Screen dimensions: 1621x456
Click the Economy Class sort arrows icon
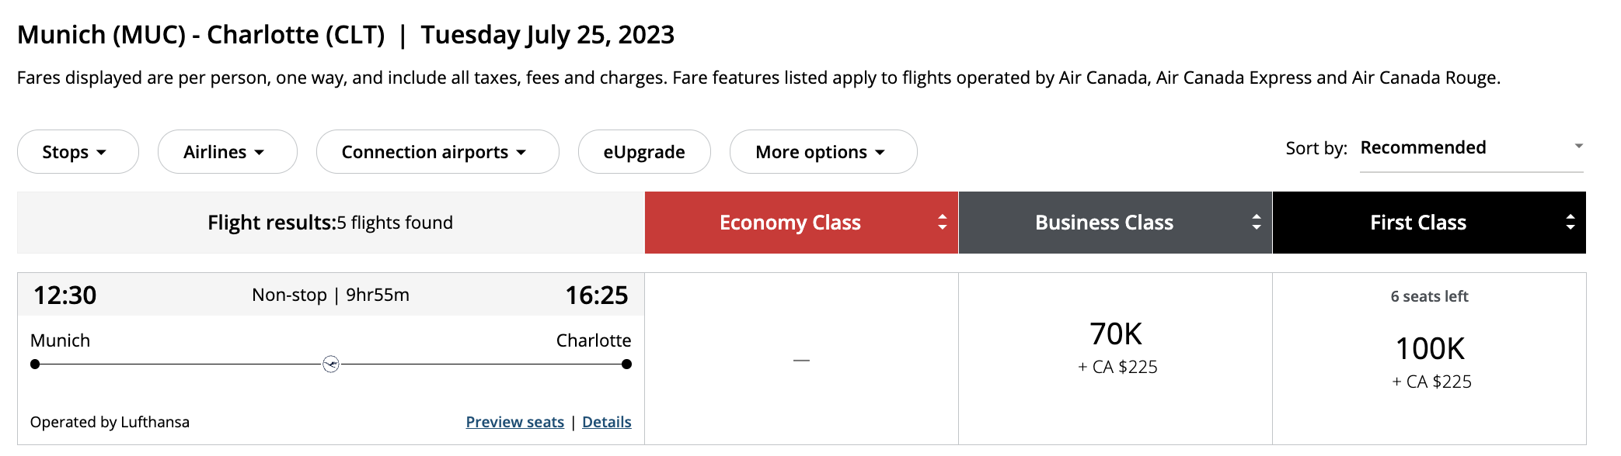(942, 223)
